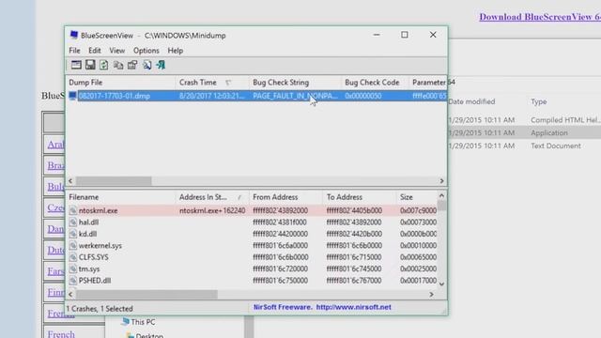Open the Advanced Options toolbar icon

76,65
